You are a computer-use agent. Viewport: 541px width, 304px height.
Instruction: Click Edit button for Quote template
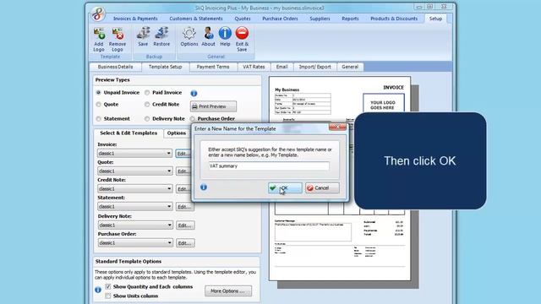[183, 171]
